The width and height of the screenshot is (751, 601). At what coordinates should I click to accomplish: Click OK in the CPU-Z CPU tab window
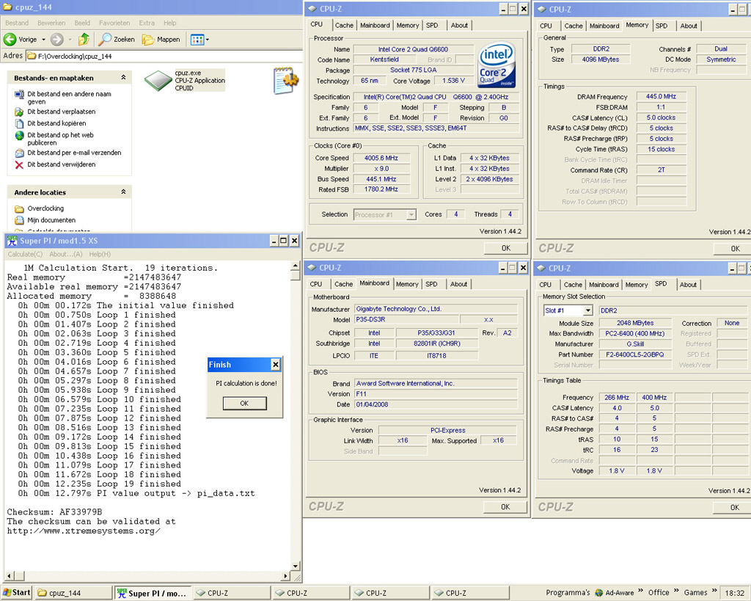coord(506,248)
